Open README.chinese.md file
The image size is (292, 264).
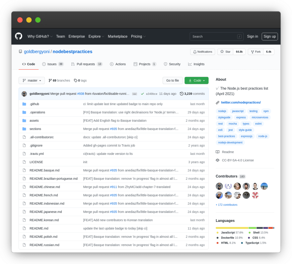click(45, 187)
